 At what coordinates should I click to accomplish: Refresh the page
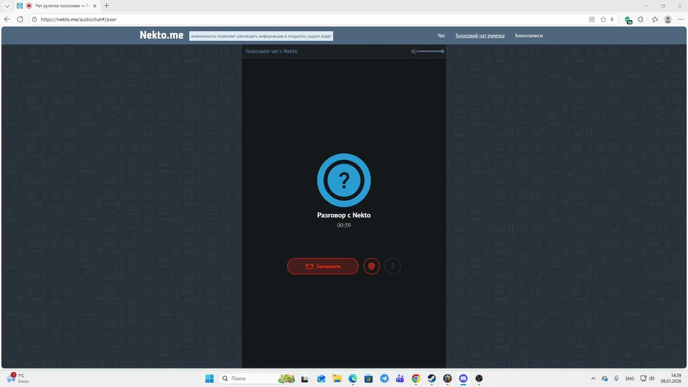[20, 19]
